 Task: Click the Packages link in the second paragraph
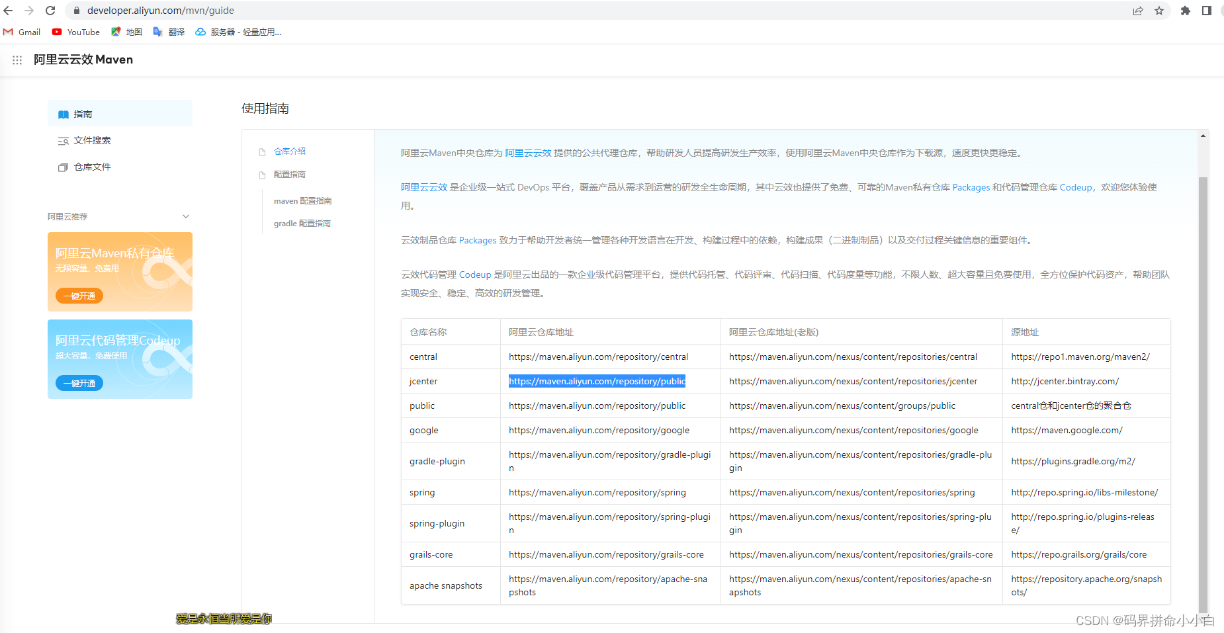971,187
